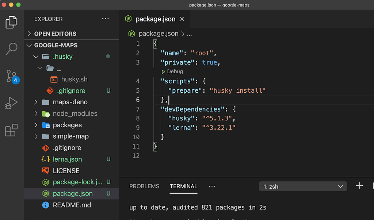Viewport: 374px width, 220px height.
Task: Expand the node_modules folder
Action: [72, 113]
